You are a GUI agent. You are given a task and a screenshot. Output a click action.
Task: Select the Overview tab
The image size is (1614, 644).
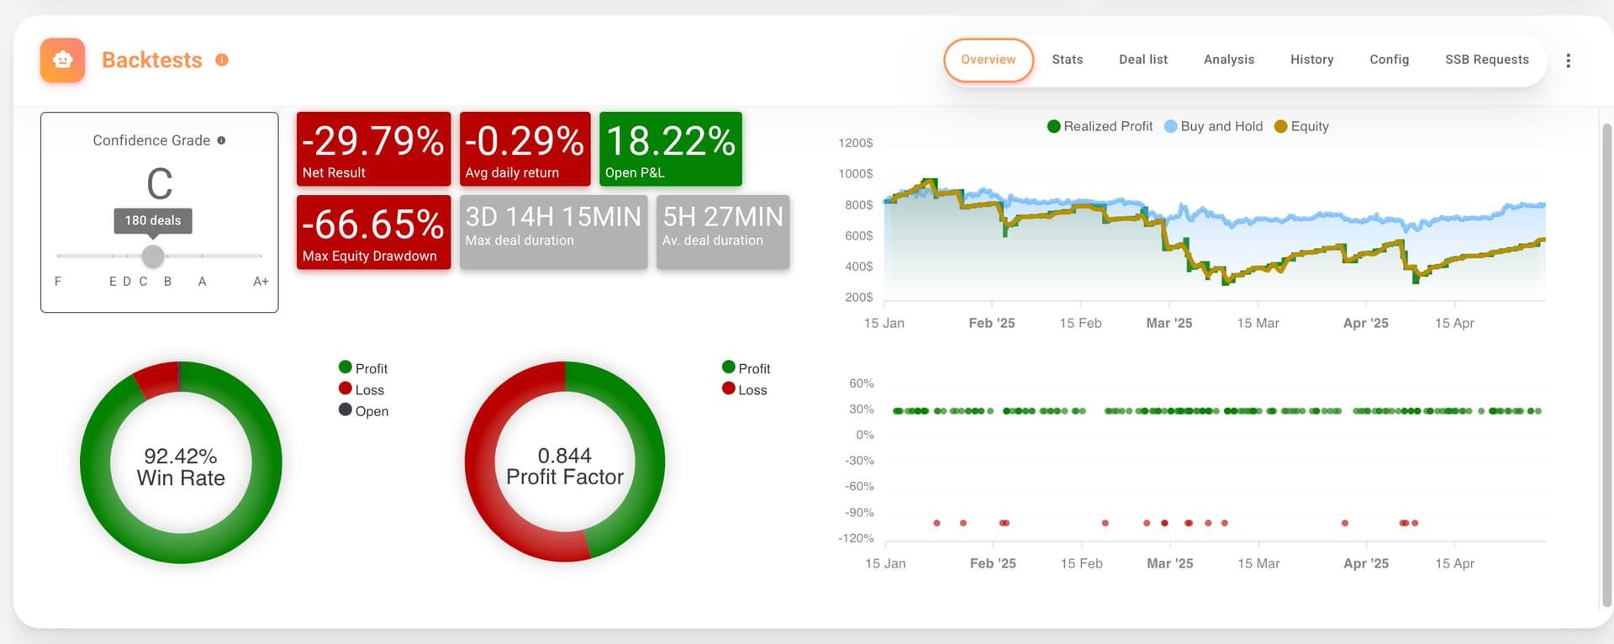(988, 60)
